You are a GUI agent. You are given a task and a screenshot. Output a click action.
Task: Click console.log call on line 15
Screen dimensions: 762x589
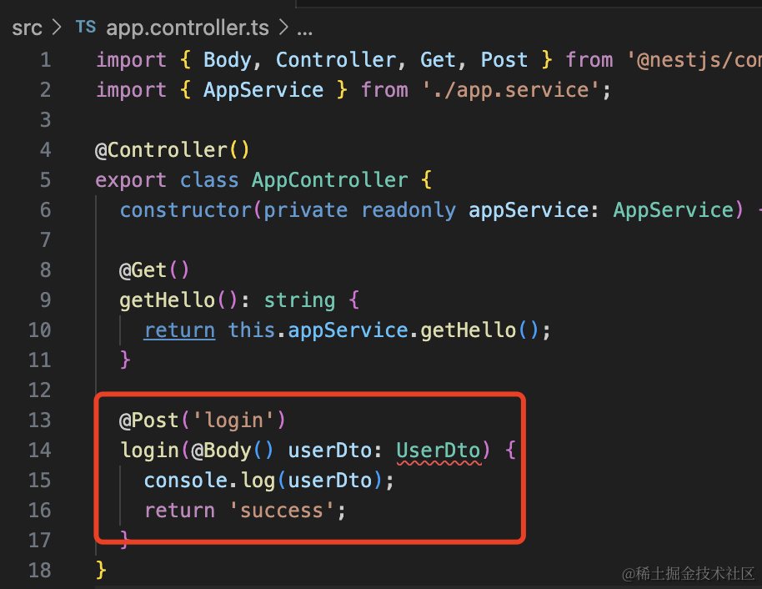point(209,481)
